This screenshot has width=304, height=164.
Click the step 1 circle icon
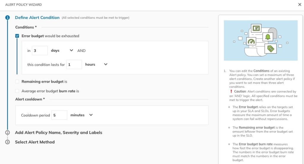(x=8, y=18)
